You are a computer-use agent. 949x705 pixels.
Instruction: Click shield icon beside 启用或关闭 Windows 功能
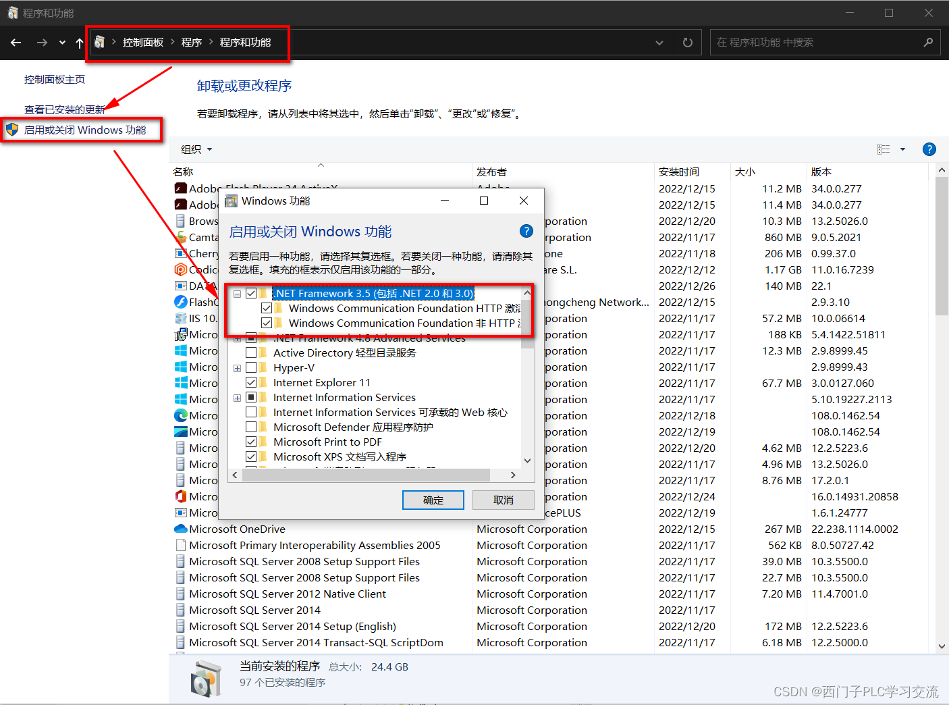[x=12, y=129]
